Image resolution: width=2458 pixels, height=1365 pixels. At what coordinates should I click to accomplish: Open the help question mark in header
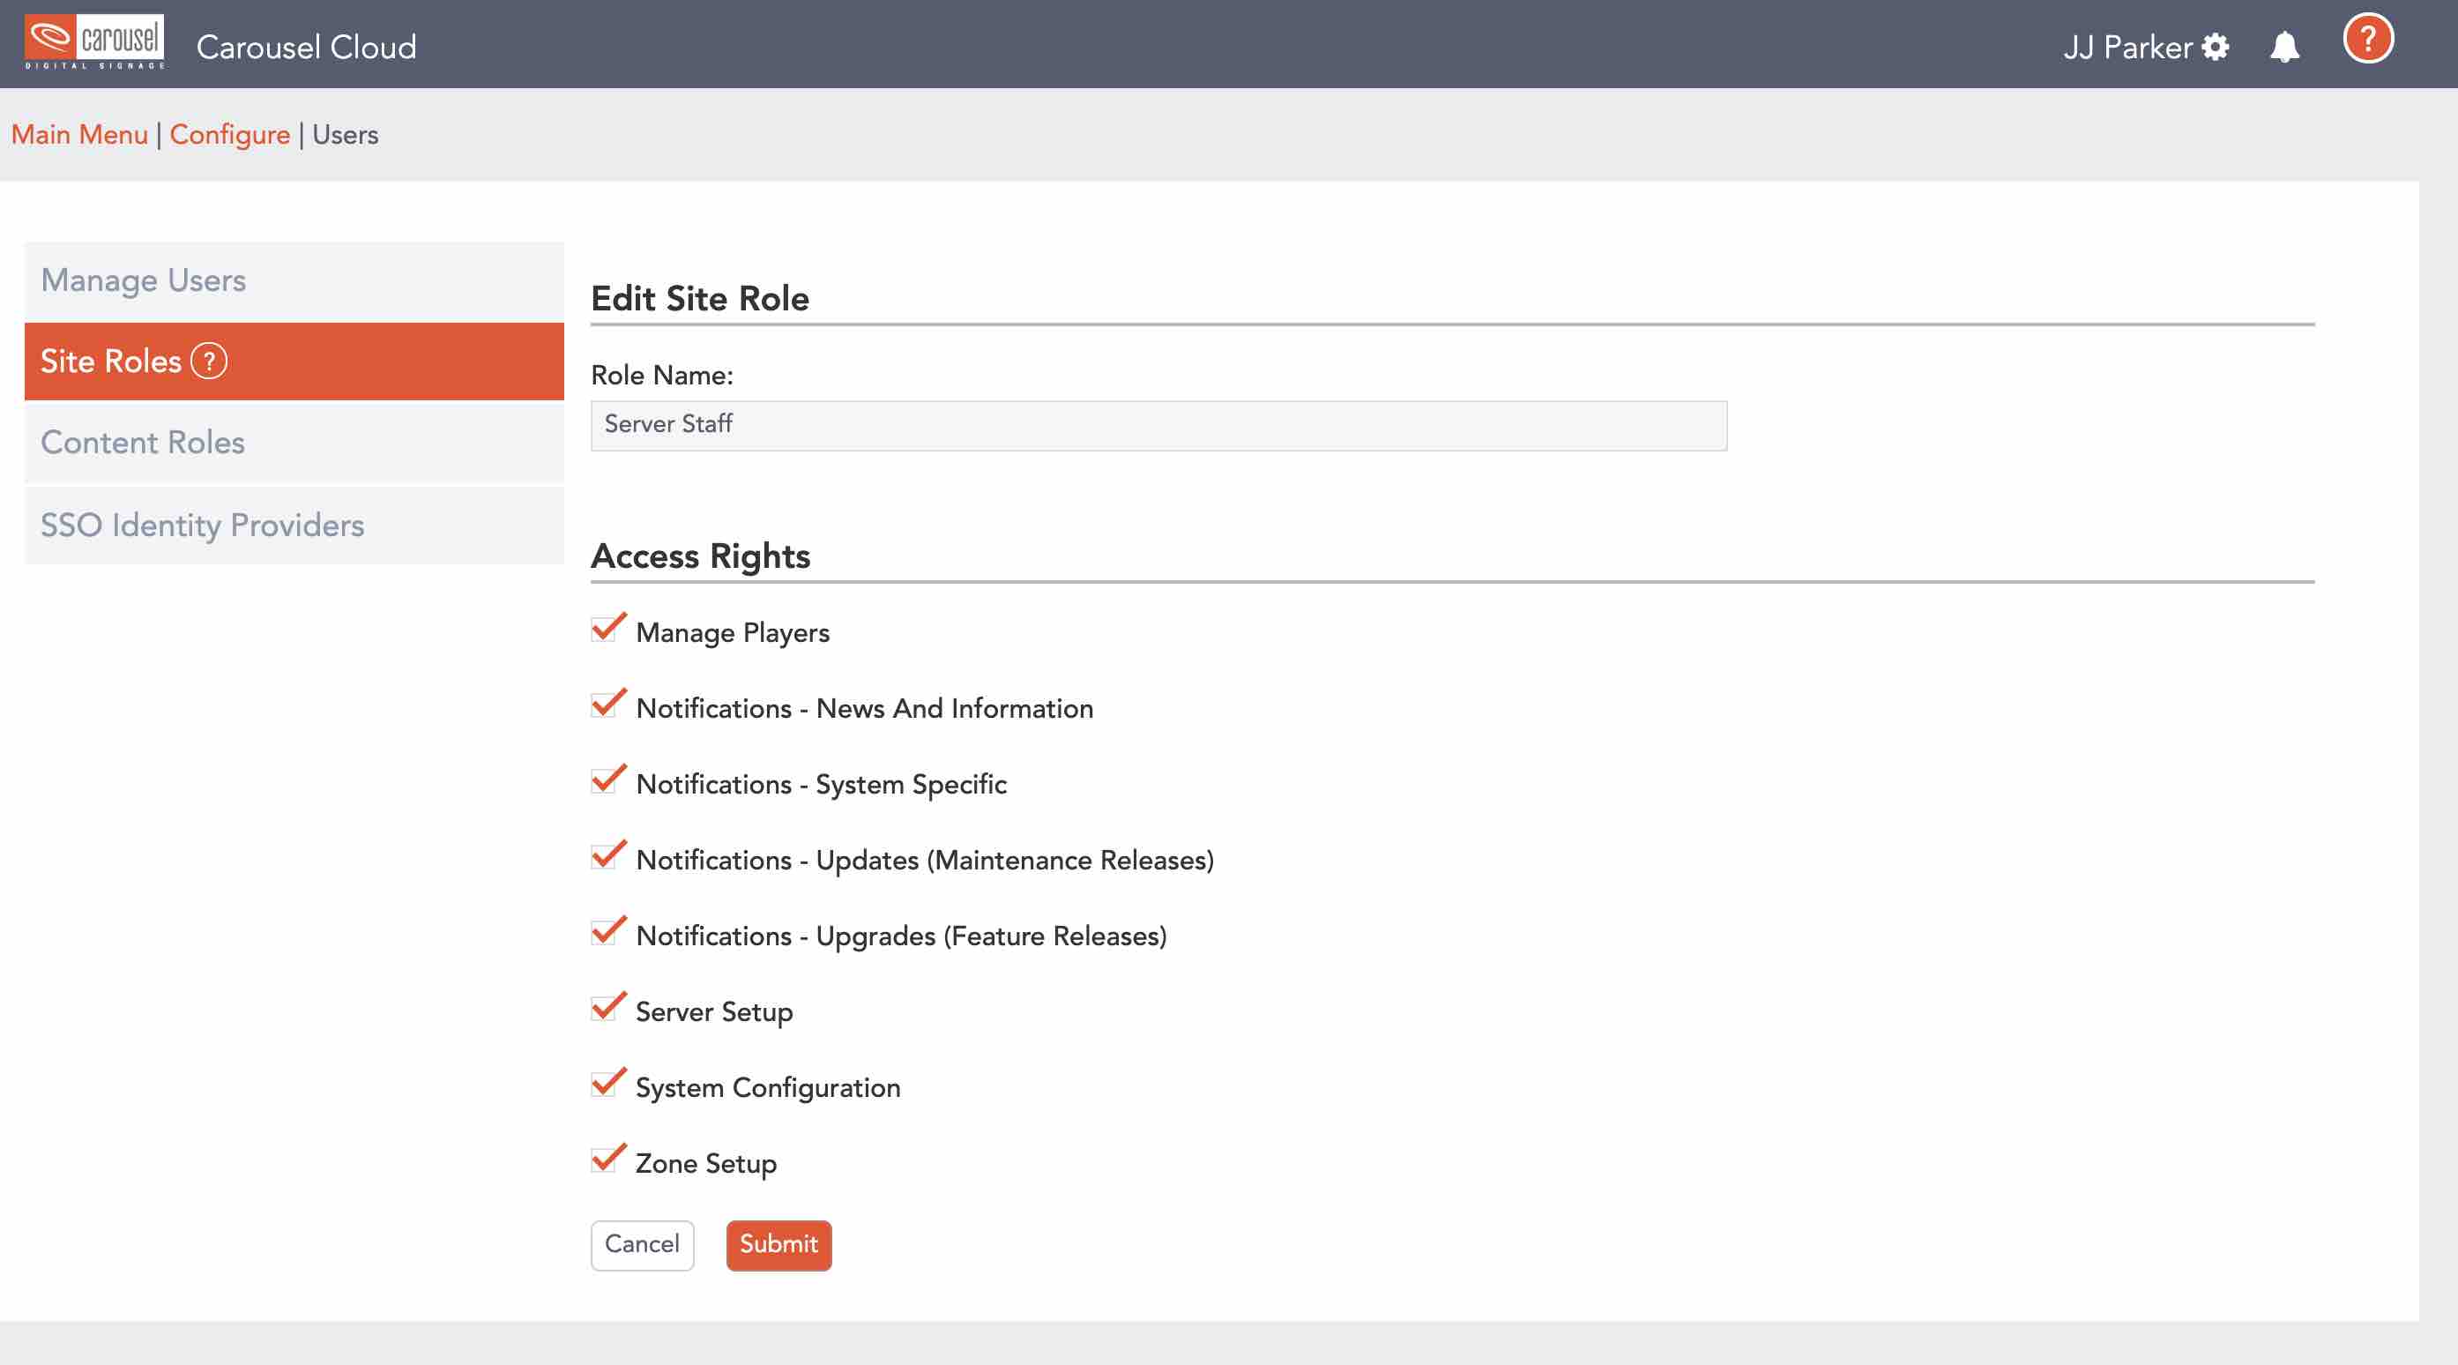coord(2367,40)
